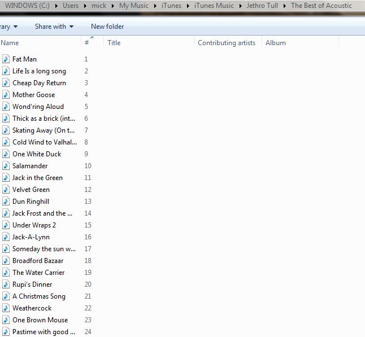Expand the breadcrumb arrow after mick
The image size is (365, 337).
coord(113,6)
